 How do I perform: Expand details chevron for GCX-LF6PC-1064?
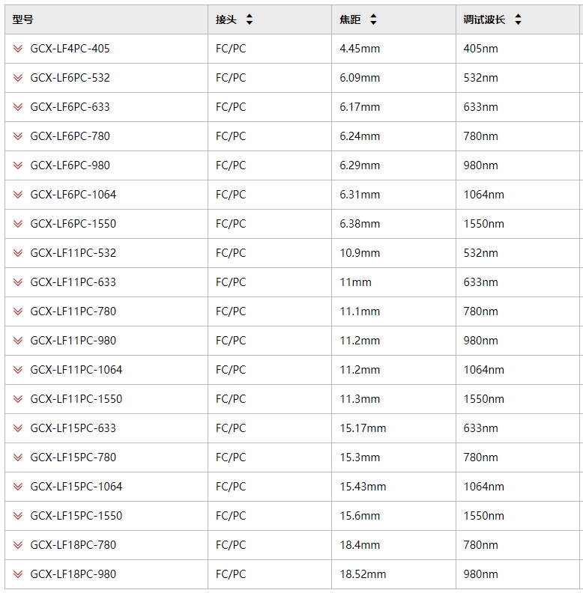(x=18, y=195)
